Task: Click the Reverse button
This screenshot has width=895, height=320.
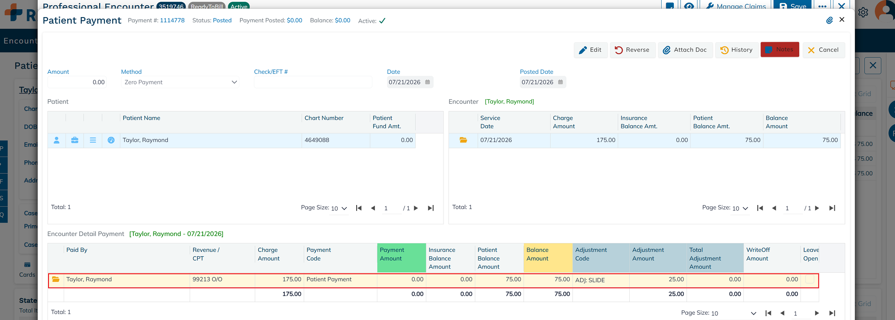Action: (632, 50)
